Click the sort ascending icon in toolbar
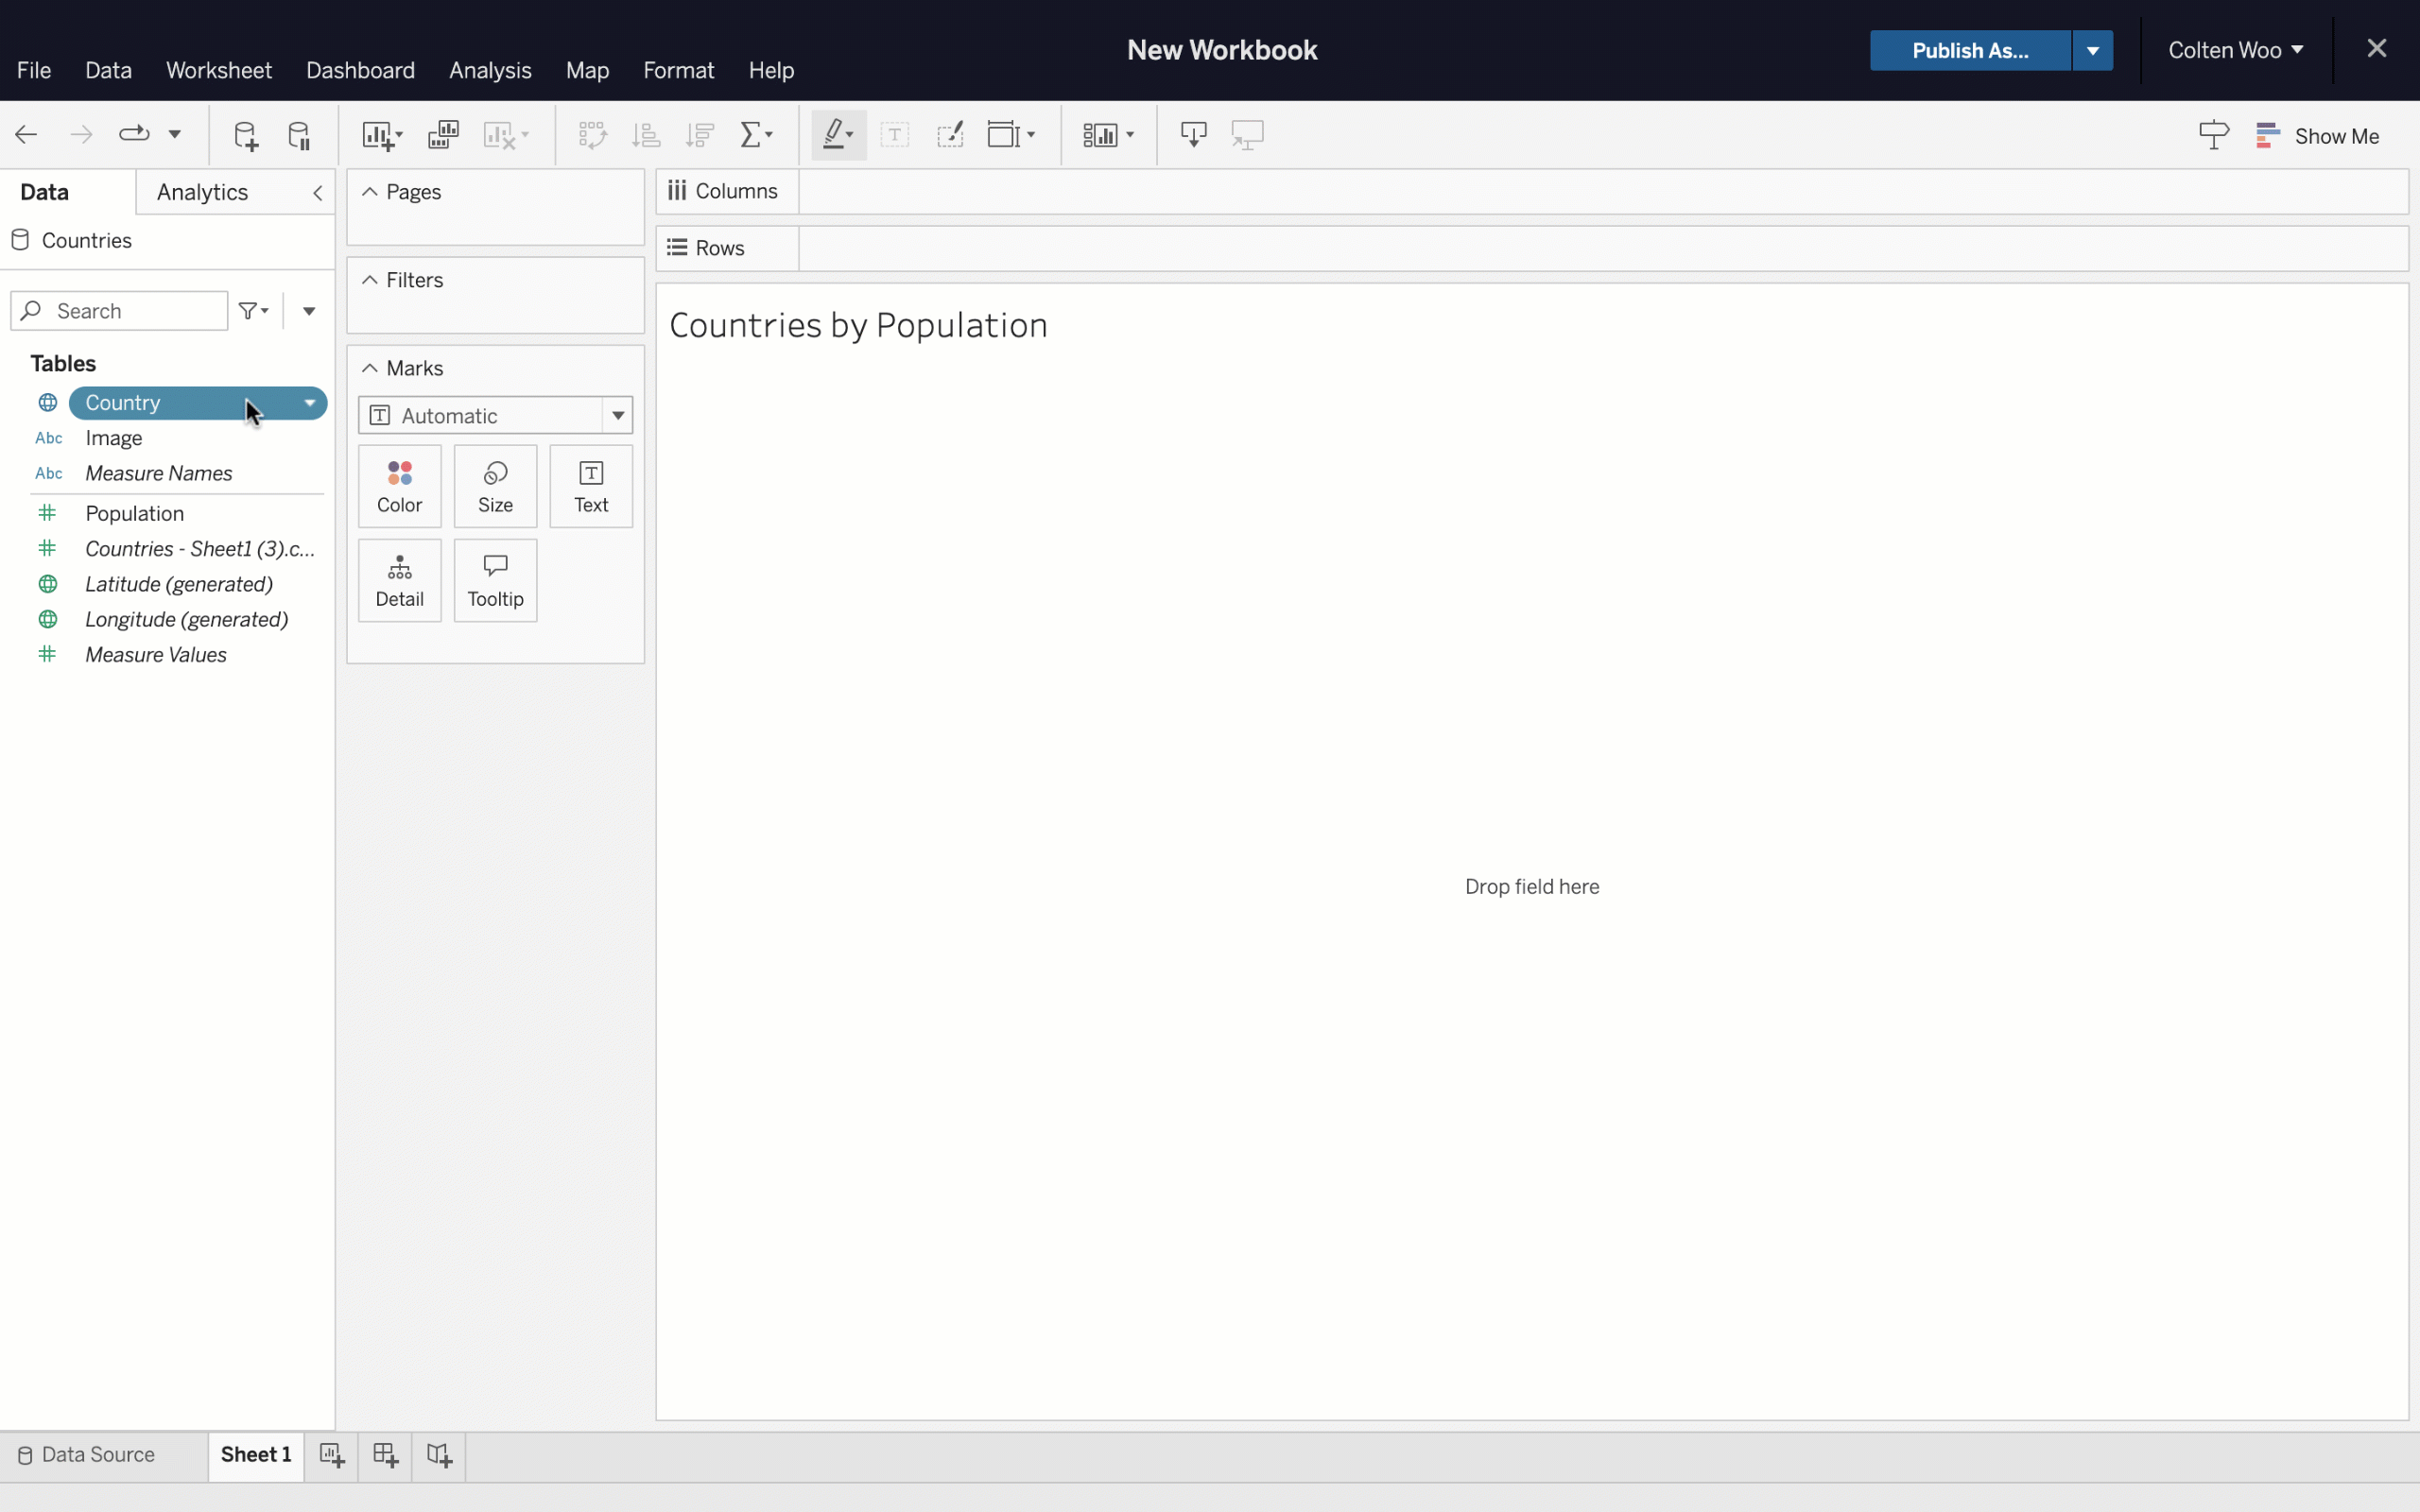Image resolution: width=2420 pixels, height=1512 pixels. 645,134
